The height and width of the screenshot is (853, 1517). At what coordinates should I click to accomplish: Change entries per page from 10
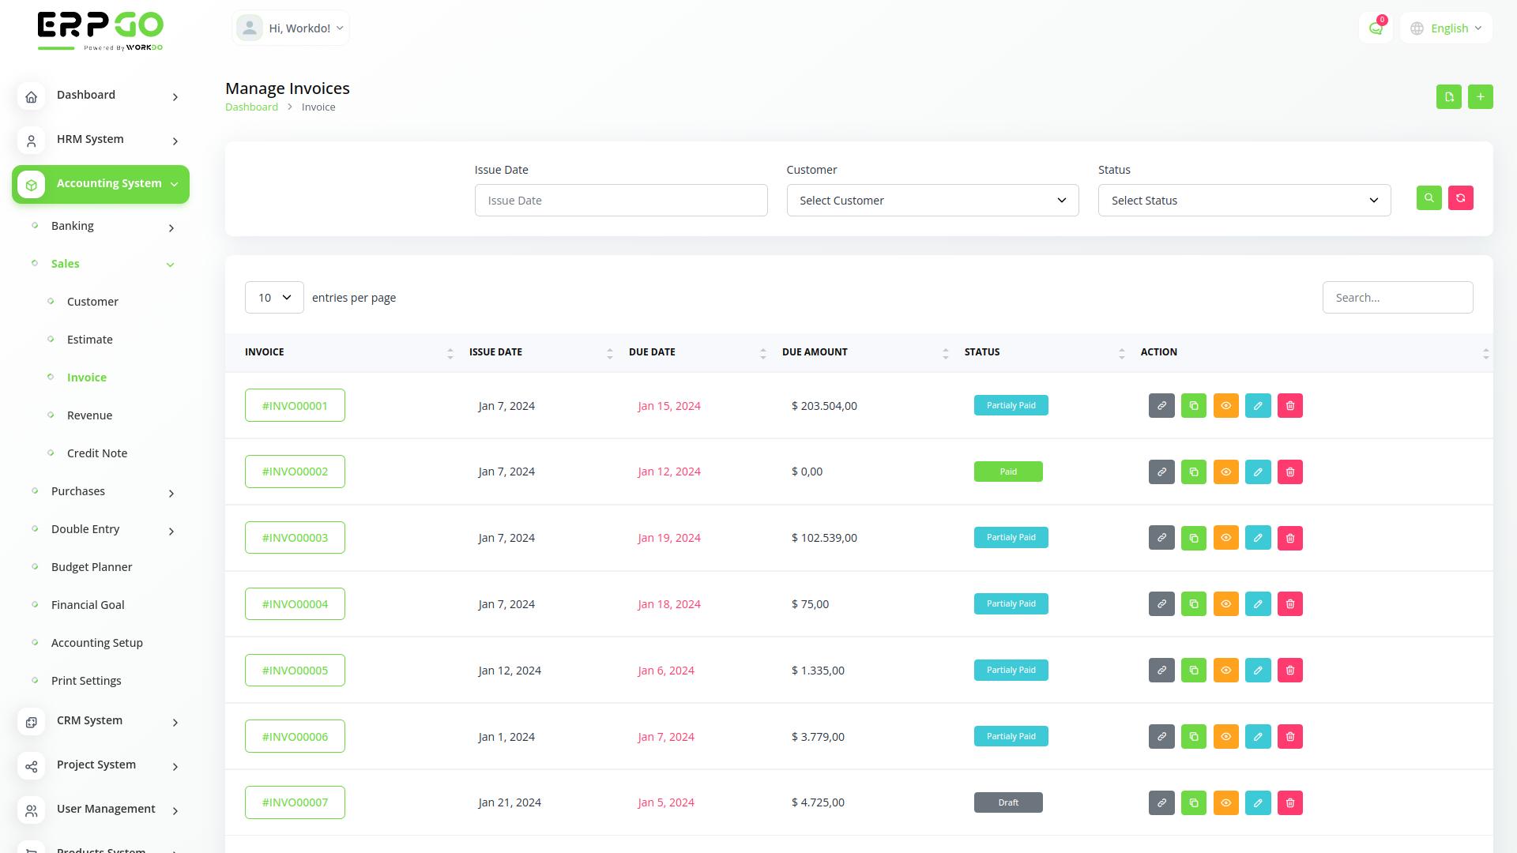pyautogui.click(x=274, y=297)
